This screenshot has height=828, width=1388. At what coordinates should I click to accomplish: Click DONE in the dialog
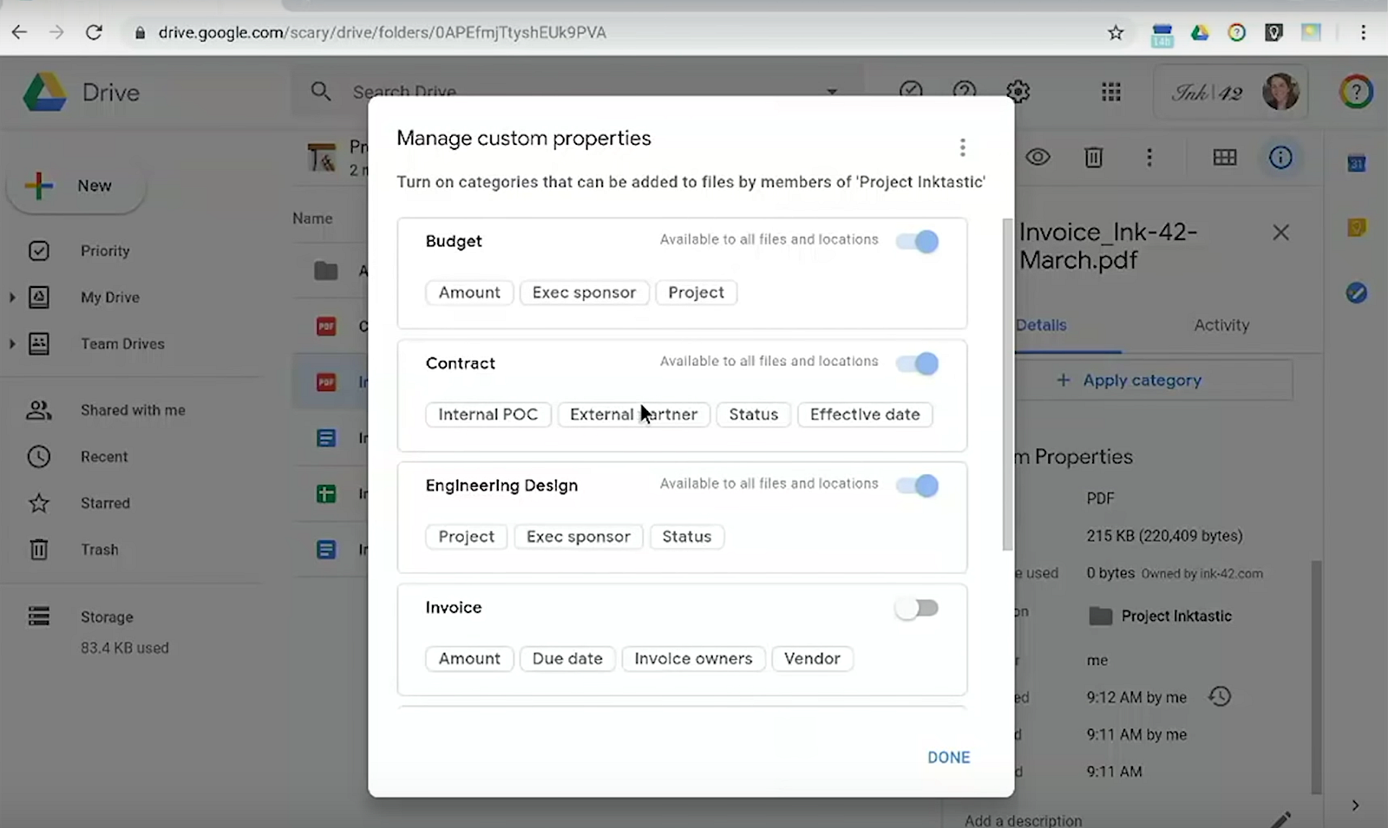(x=948, y=757)
